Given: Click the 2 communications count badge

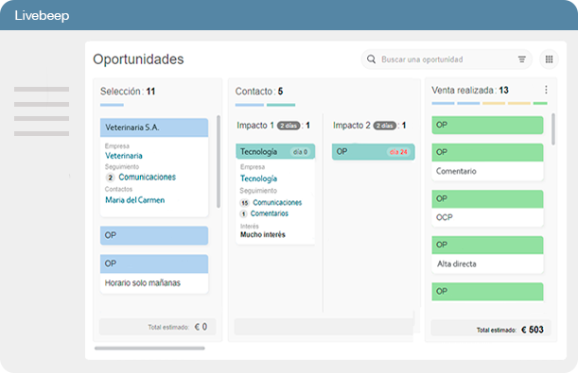Looking at the screenshot, I should click(x=110, y=178).
